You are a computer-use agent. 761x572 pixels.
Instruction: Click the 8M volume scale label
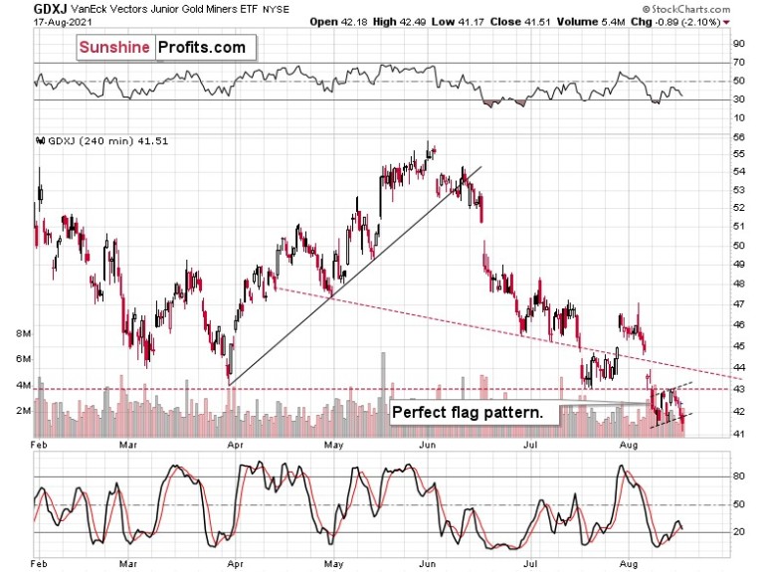23,334
